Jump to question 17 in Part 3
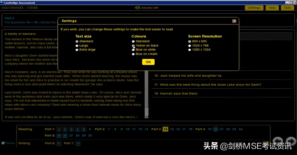The height and width of the screenshot is (155, 297). pos(184,129)
